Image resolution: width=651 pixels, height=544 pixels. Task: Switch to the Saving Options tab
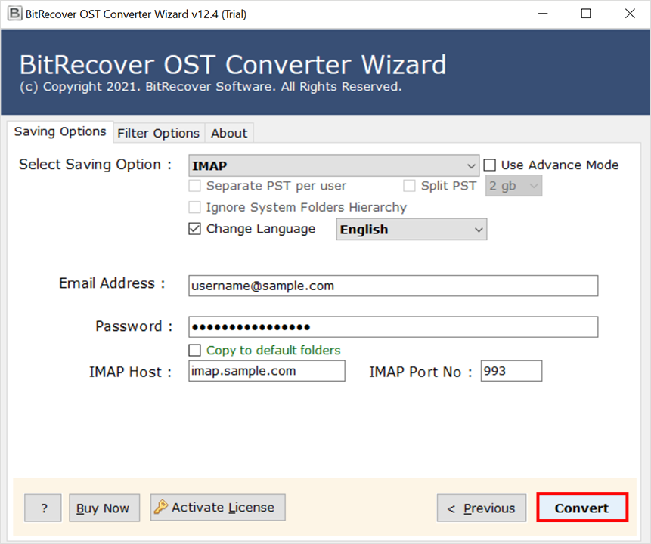click(x=60, y=131)
